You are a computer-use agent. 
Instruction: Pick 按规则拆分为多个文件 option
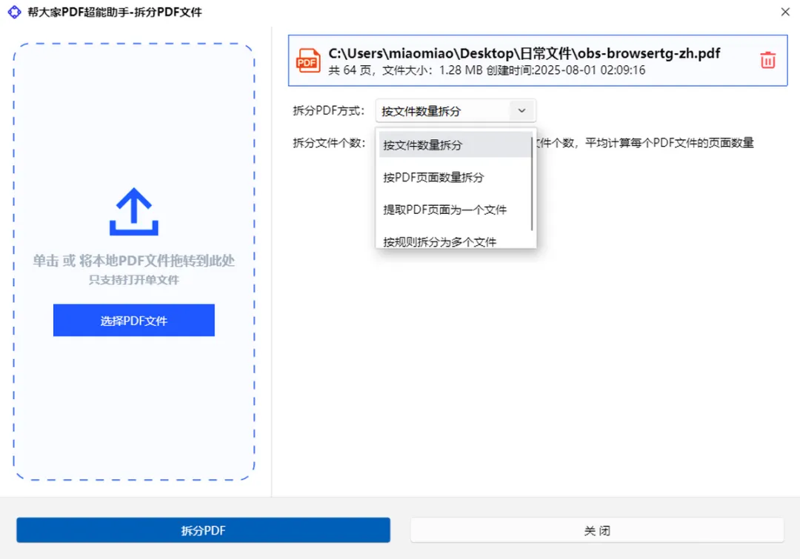click(x=455, y=241)
